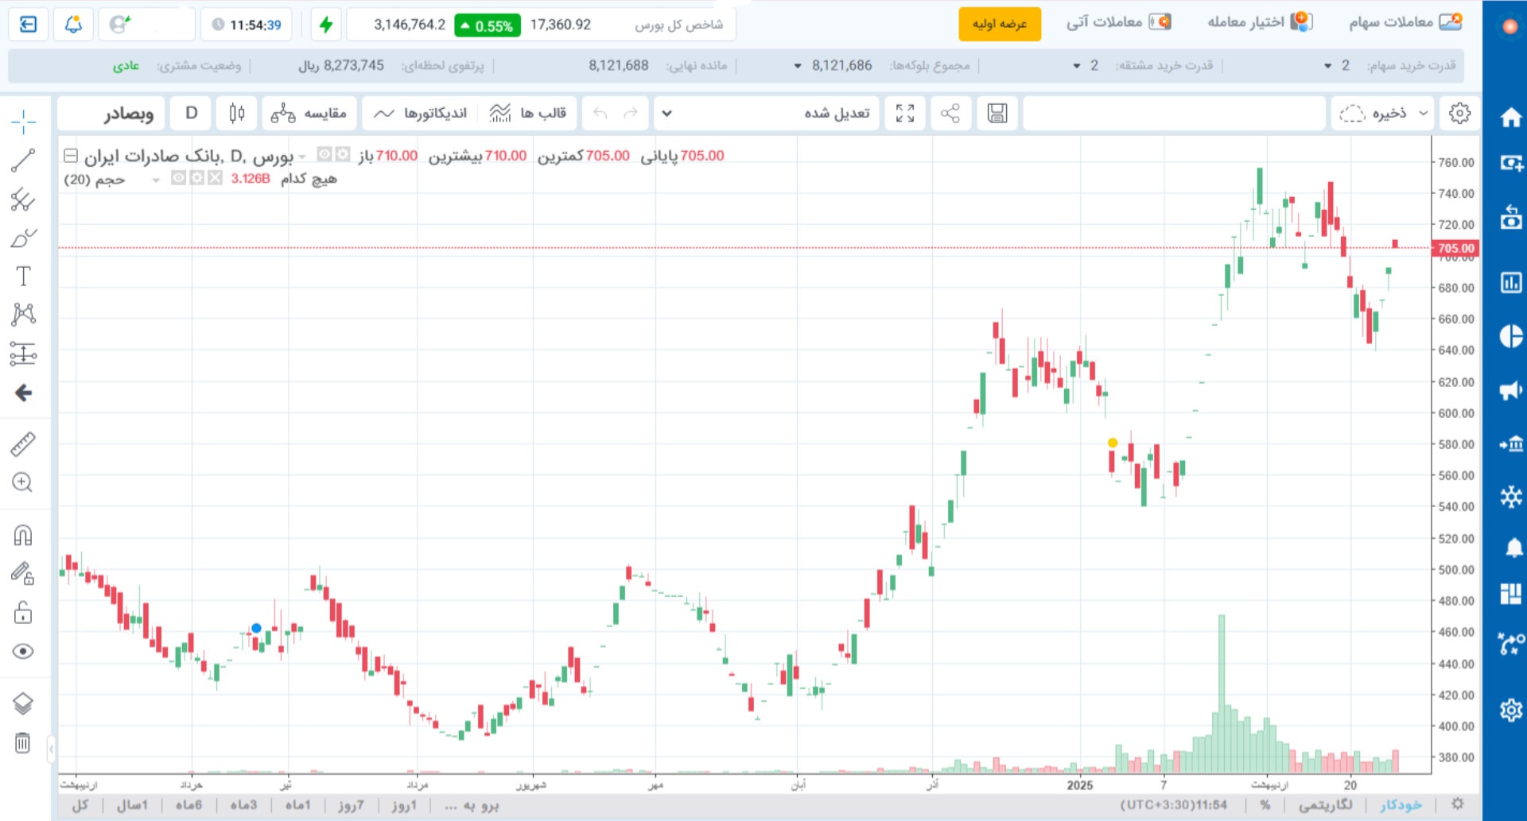Select the text annotation tool
This screenshot has width=1527, height=821.
[23, 276]
